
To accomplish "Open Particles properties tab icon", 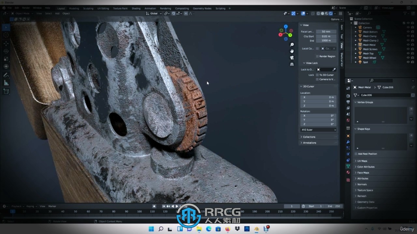I will click(x=348, y=148).
